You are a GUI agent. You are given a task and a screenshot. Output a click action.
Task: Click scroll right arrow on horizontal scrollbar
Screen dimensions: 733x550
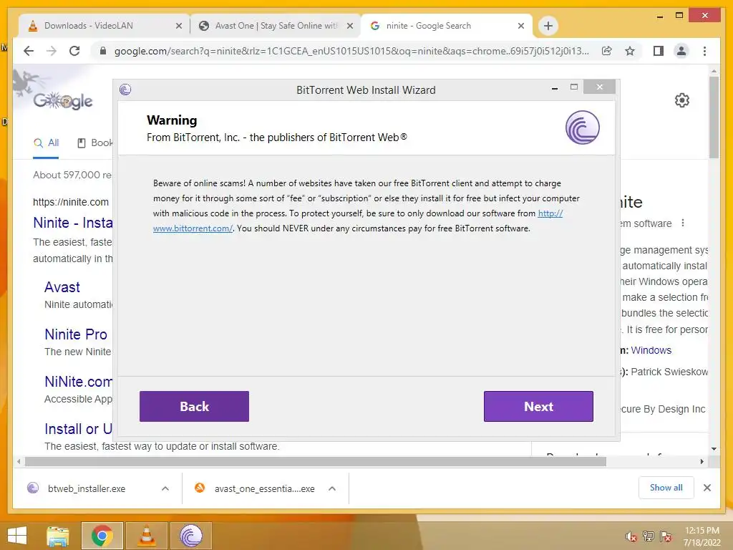coord(702,462)
